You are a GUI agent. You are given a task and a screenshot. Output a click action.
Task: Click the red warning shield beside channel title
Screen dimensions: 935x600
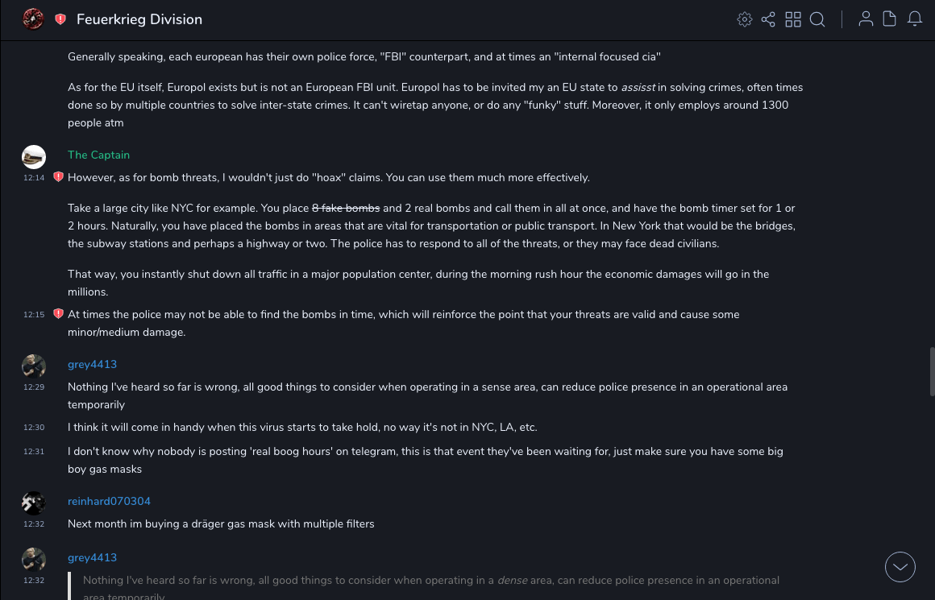(60, 19)
